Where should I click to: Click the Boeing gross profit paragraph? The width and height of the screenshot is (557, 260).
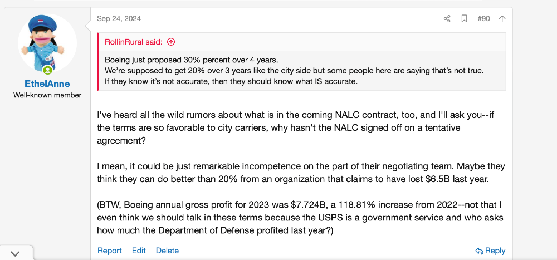300,218
